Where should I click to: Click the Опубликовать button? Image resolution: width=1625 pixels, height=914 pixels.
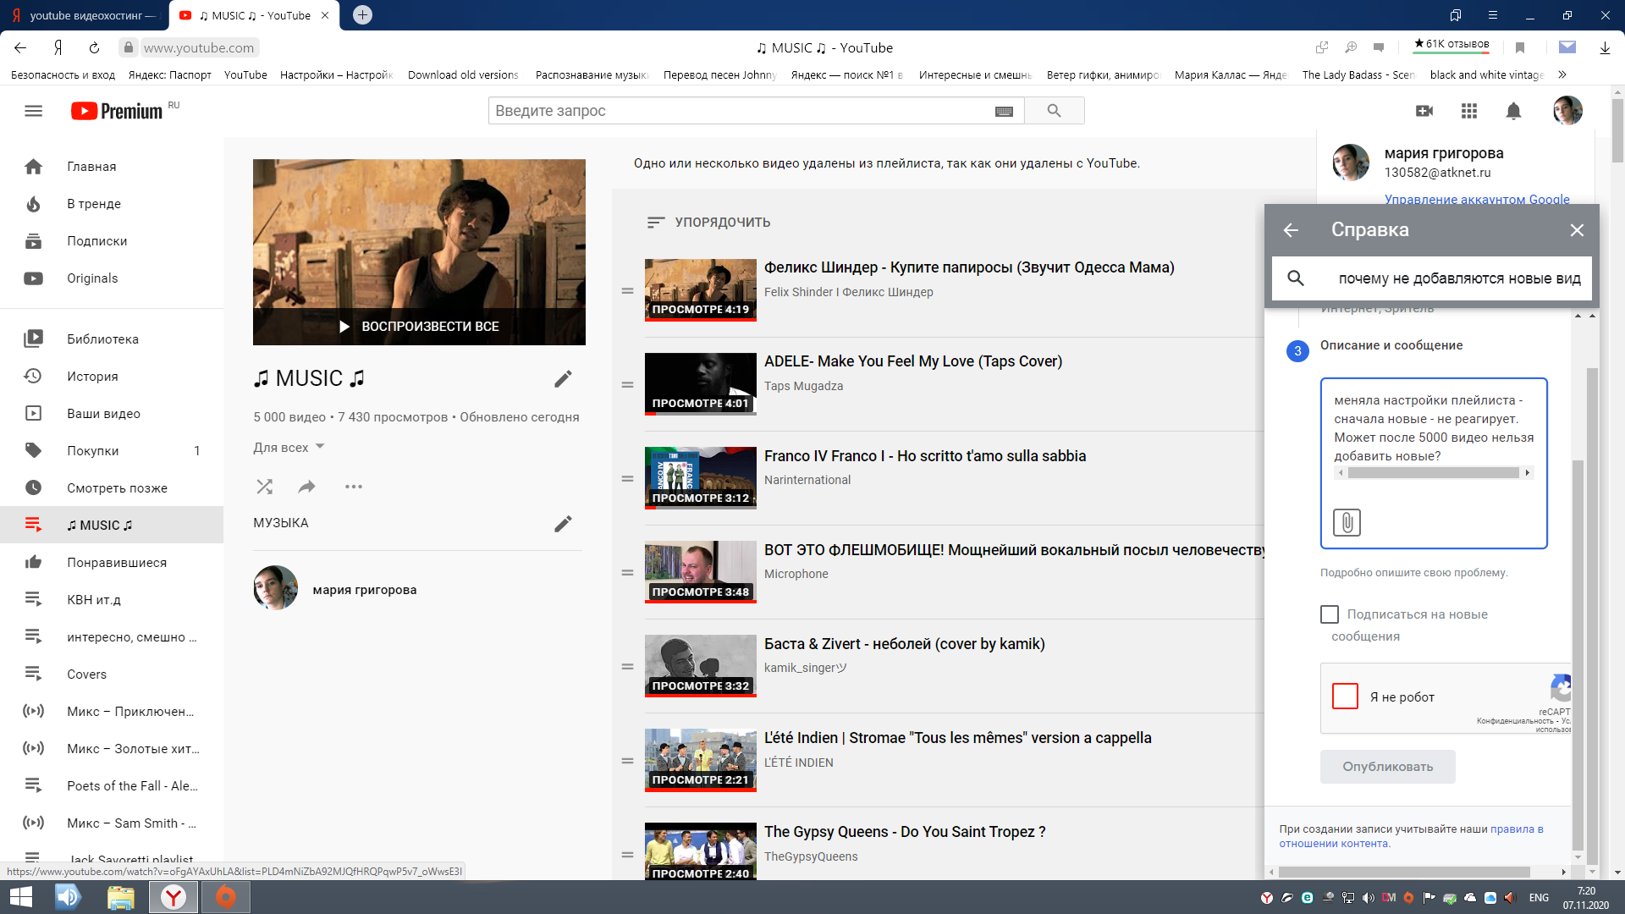1387,767
